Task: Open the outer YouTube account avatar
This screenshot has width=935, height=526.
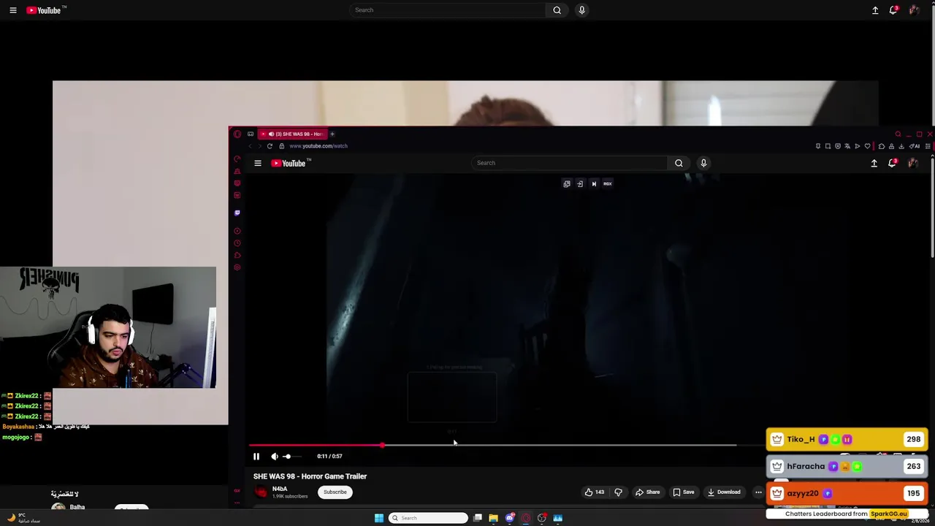Action: 914,10
